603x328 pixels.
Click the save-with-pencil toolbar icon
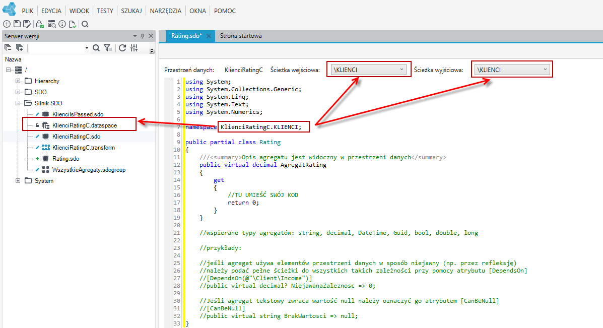pyautogui.click(x=27, y=24)
